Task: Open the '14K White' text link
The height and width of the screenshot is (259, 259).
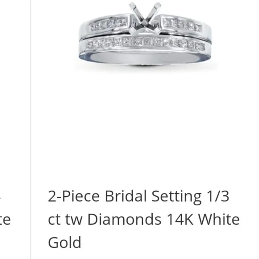Action: coord(203,219)
